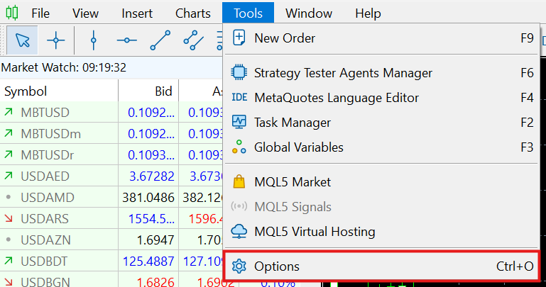Select MQL5 Virtual Hosting entry
The image size is (546, 287).
tap(382, 232)
